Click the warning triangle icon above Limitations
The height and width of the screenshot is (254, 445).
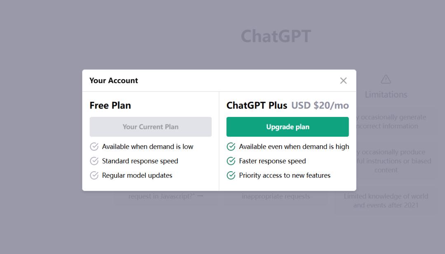pos(386,79)
